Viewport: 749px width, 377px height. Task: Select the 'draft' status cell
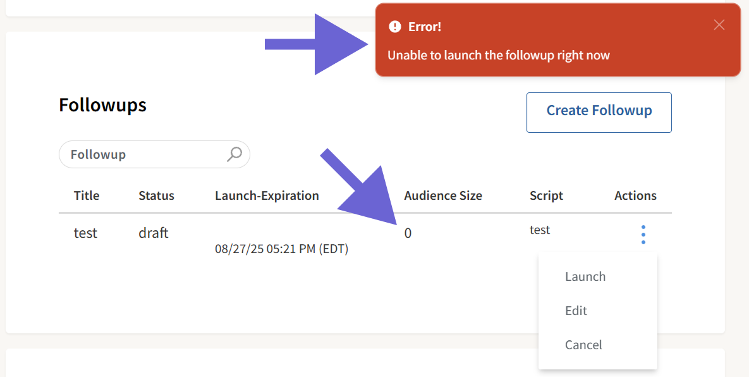point(154,233)
